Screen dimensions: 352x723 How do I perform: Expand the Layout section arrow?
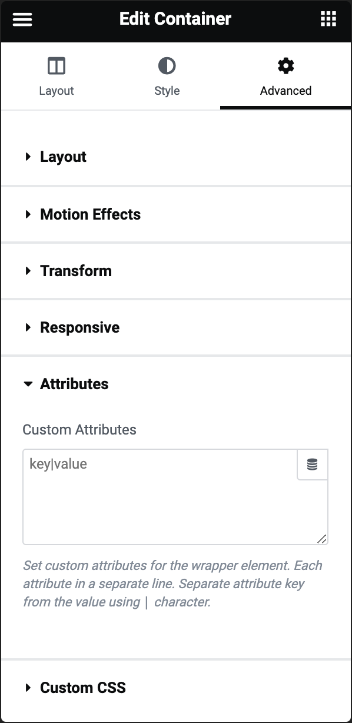(x=28, y=157)
